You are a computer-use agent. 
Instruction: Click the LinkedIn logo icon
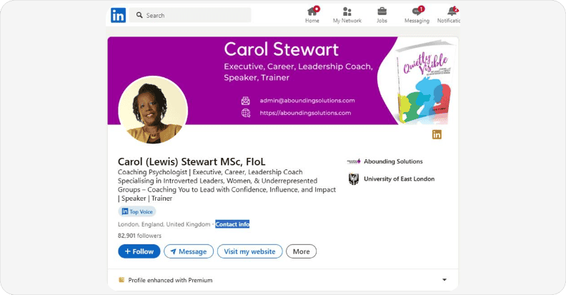click(118, 15)
